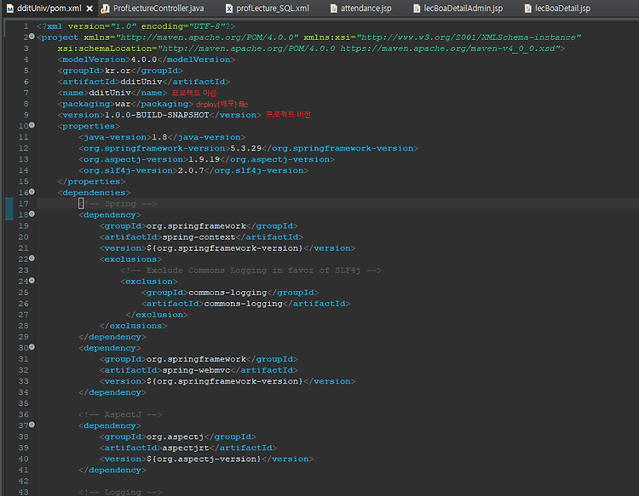Click the war packaging value

pos(123,104)
